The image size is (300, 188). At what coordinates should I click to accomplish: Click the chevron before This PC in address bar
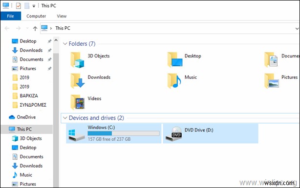(x=51, y=28)
